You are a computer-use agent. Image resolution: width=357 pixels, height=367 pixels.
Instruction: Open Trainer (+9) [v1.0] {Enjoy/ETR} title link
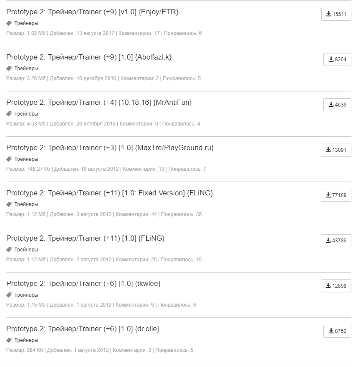tap(92, 12)
